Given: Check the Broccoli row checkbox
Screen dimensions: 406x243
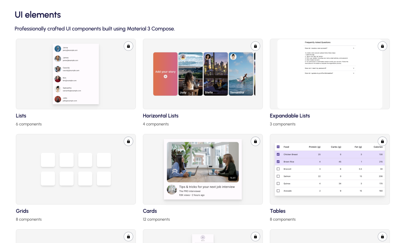Looking at the screenshot, I should click(278, 169).
